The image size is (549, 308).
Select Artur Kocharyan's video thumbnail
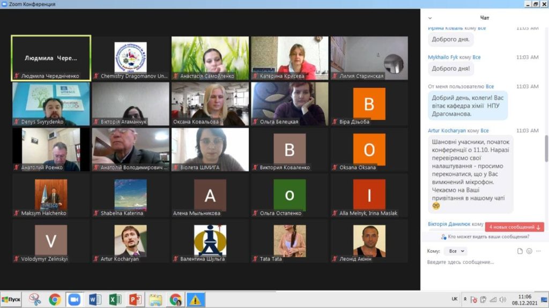[x=130, y=241]
